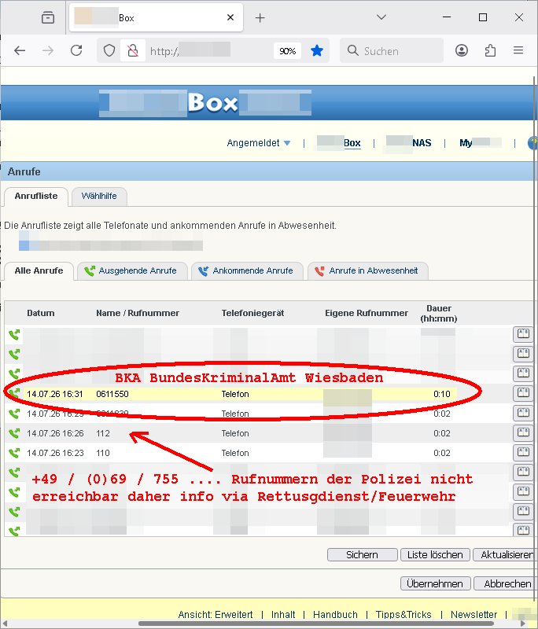Open the Firefox account icon
538x629 pixels.
(462, 50)
